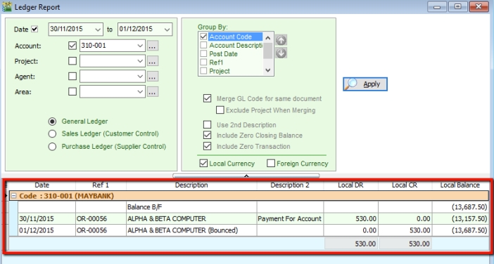Click OR-00056 in the 30/11/2015 row

click(x=101, y=219)
